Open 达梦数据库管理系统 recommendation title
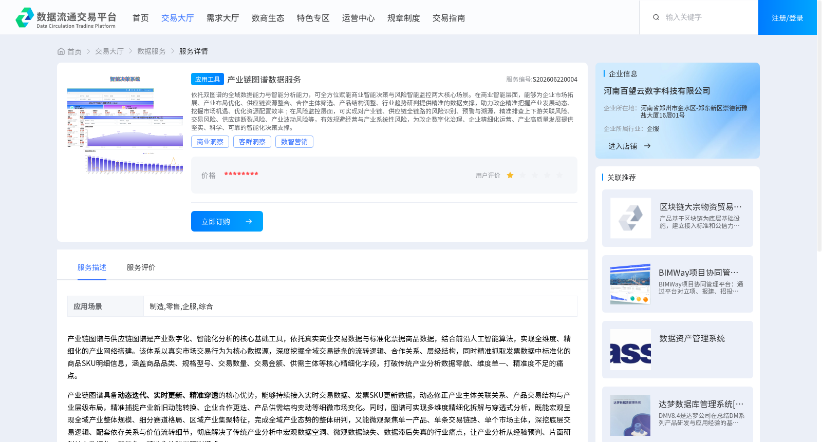The width and height of the screenshot is (822, 442). [x=701, y=404]
